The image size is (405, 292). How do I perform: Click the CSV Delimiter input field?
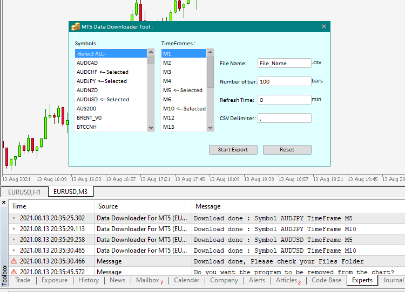coord(285,118)
